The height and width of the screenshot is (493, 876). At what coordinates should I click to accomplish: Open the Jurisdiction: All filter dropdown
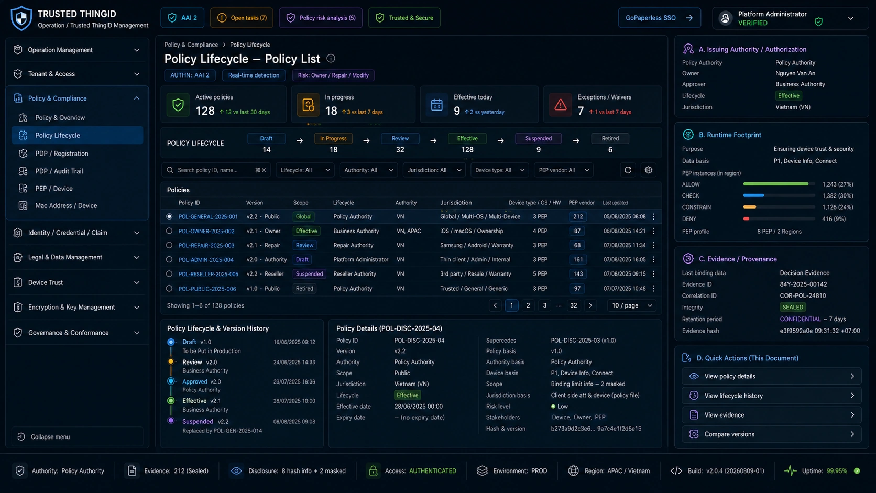point(434,170)
